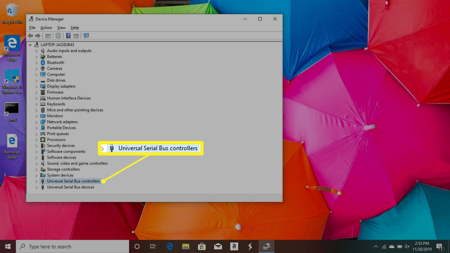Open File Explorer from the taskbar
This screenshot has width=450, height=253.
click(x=186, y=246)
